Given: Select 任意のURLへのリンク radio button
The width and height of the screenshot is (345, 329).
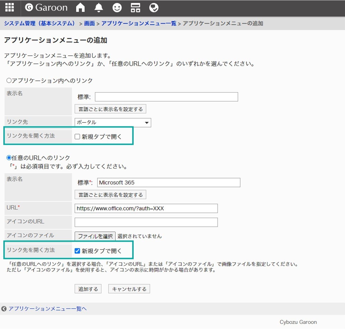Looking at the screenshot, I should [x=9, y=158].
